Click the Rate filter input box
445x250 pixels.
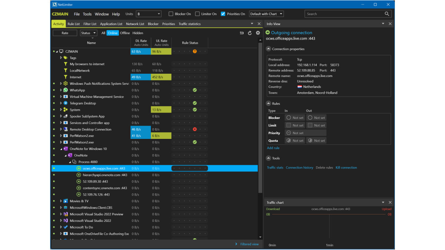pos(65,33)
